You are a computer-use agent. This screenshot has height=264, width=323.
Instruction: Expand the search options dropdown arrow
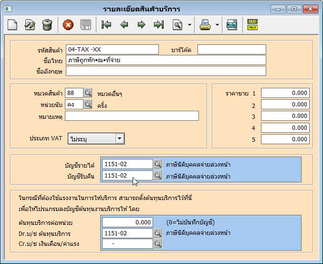point(190,25)
